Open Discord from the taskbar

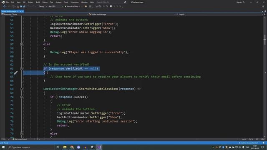78,147
